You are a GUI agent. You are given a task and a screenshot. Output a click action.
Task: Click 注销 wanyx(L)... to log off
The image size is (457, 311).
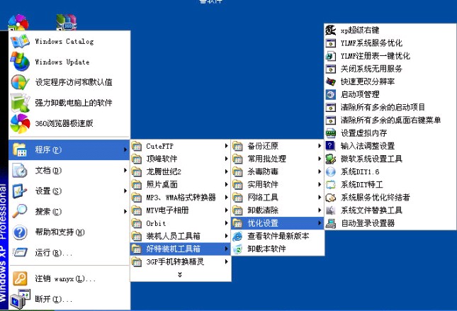coord(64,279)
